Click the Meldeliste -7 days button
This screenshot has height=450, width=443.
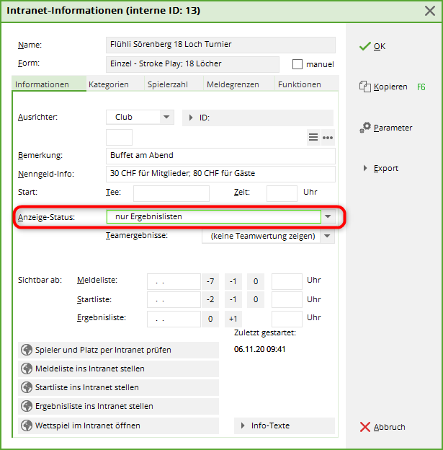[x=210, y=281]
